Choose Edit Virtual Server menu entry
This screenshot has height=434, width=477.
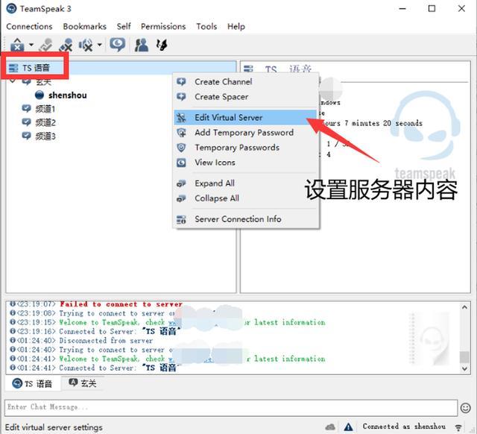pyautogui.click(x=246, y=118)
